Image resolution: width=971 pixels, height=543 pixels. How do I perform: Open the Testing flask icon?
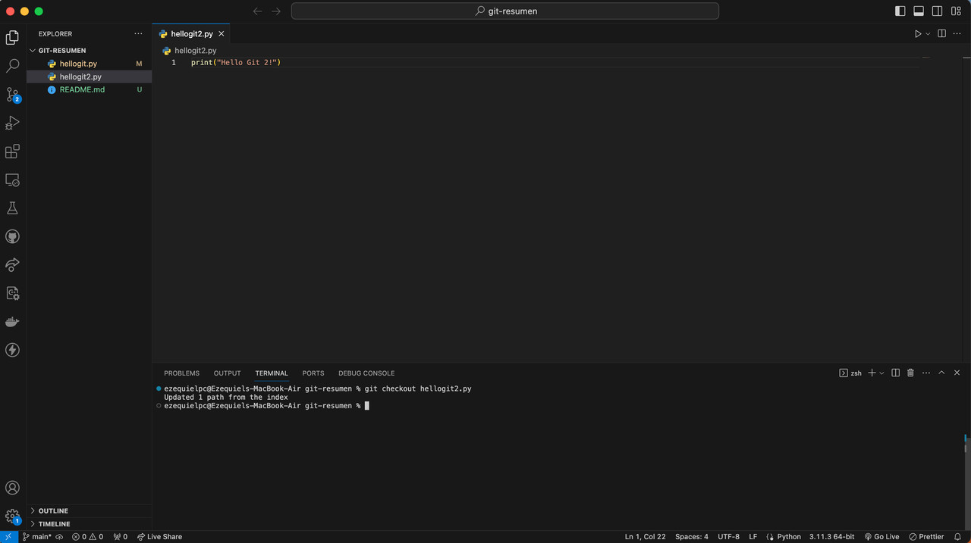[x=12, y=208]
